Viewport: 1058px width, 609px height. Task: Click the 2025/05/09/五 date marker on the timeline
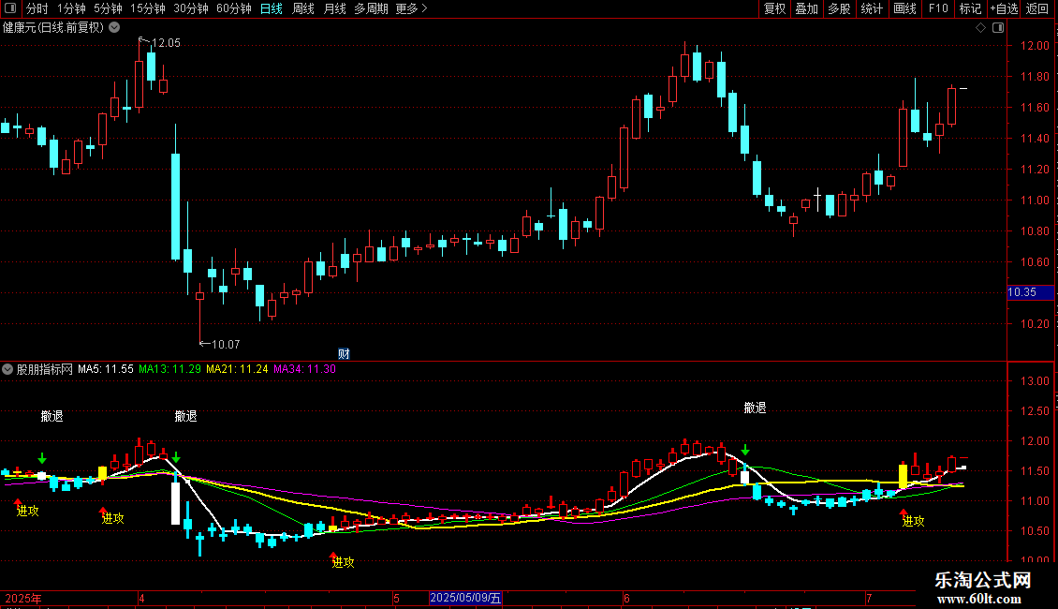pos(465,598)
